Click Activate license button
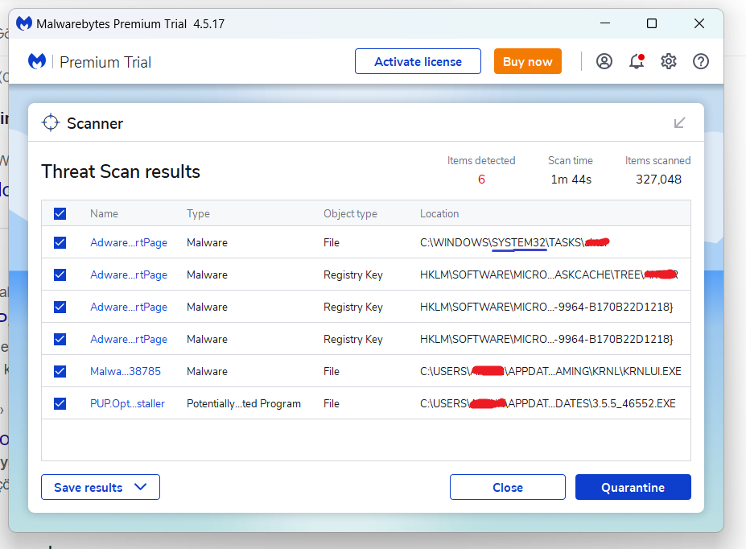The width and height of the screenshot is (746, 549). (418, 61)
